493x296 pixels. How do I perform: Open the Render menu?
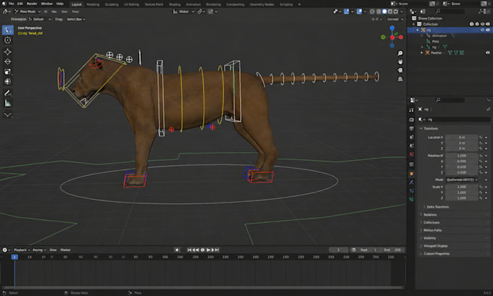(x=32, y=4)
